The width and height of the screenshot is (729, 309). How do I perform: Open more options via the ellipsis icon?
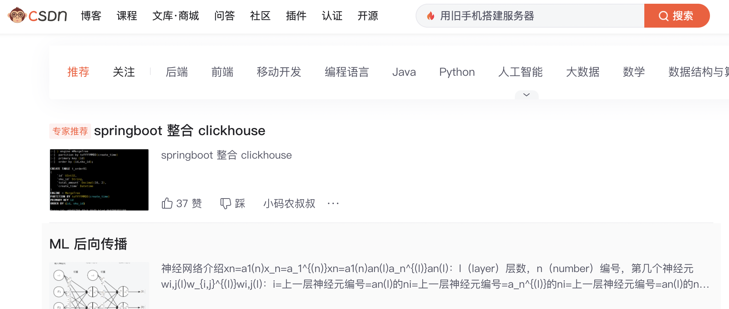click(x=332, y=203)
